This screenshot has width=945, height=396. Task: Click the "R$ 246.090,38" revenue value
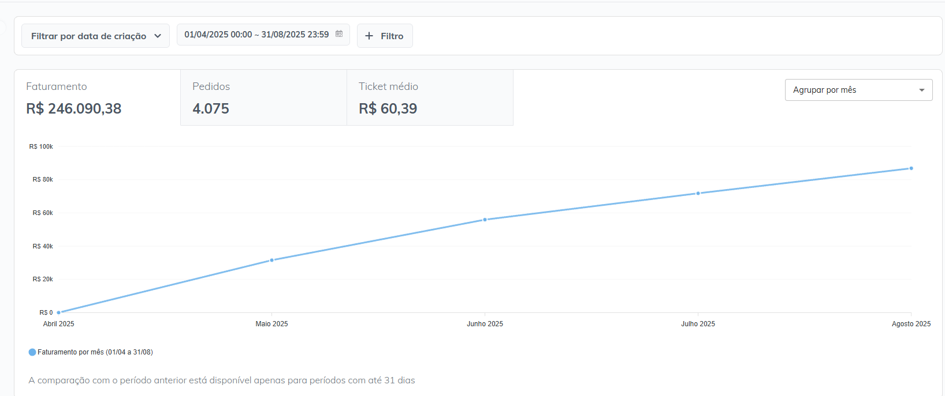[74, 108]
